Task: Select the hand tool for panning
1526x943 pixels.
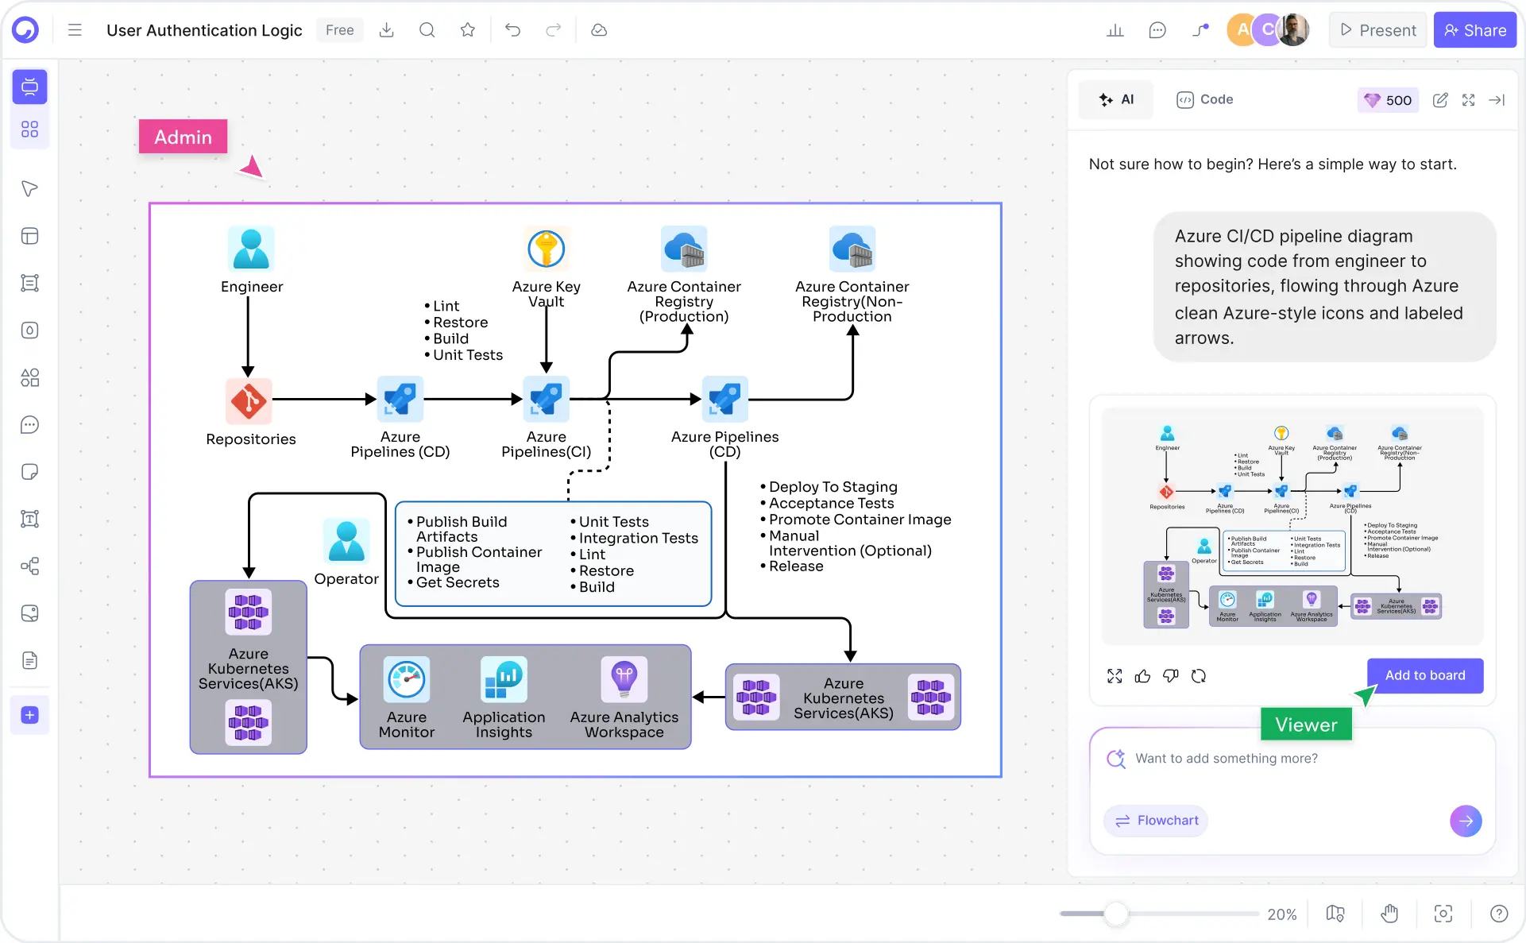Action: (x=1389, y=914)
